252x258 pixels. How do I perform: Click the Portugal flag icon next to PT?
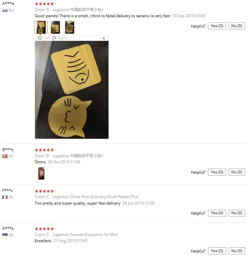tap(5, 156)
